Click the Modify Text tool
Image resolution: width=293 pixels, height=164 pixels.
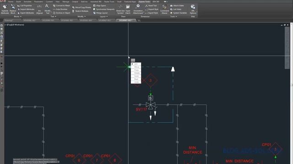47,9
